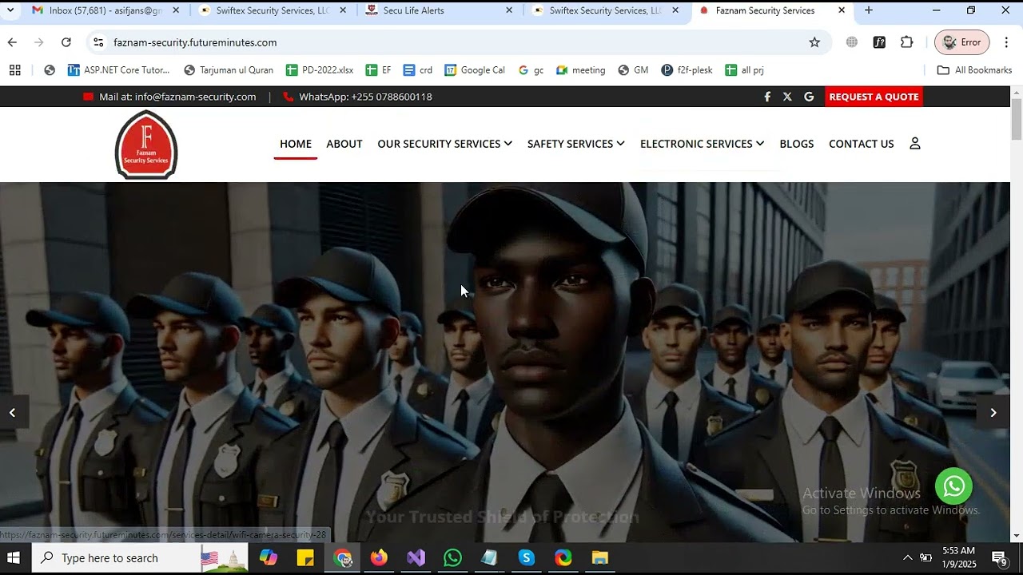Open WhatsApp from the taskbar
The height and width of the screenshot is (575, 1023).
pyautogui.click(x=452, y=558)
